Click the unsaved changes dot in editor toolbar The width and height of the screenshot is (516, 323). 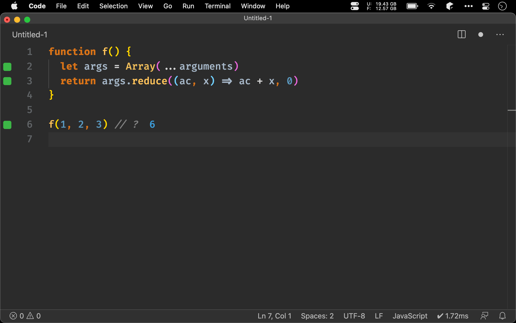tap(480, 35)
